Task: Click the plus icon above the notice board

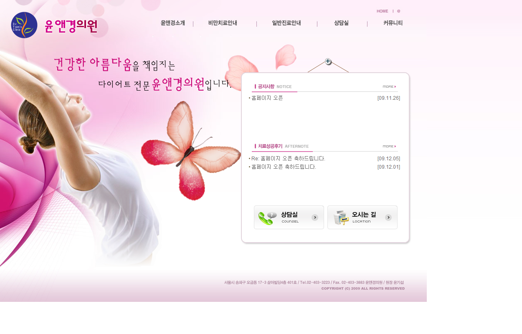Action: pos(328,62)
